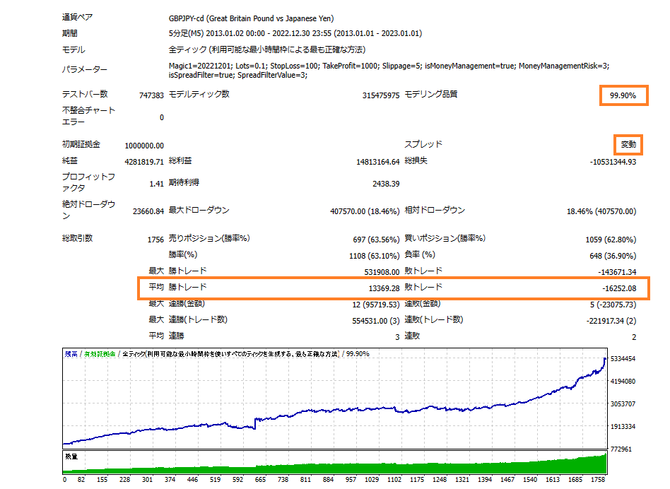Click the パラメーター label
670x489 pixels.
85,69
